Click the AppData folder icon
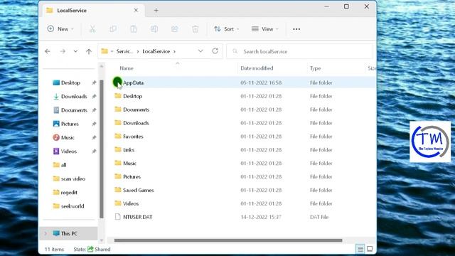Image resolution: width=455 pixels, height=256 pixels. pyautogui.click(x=117, y=82)
